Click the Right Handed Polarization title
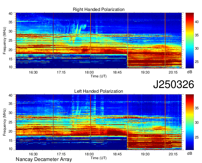 coord(99,9)
